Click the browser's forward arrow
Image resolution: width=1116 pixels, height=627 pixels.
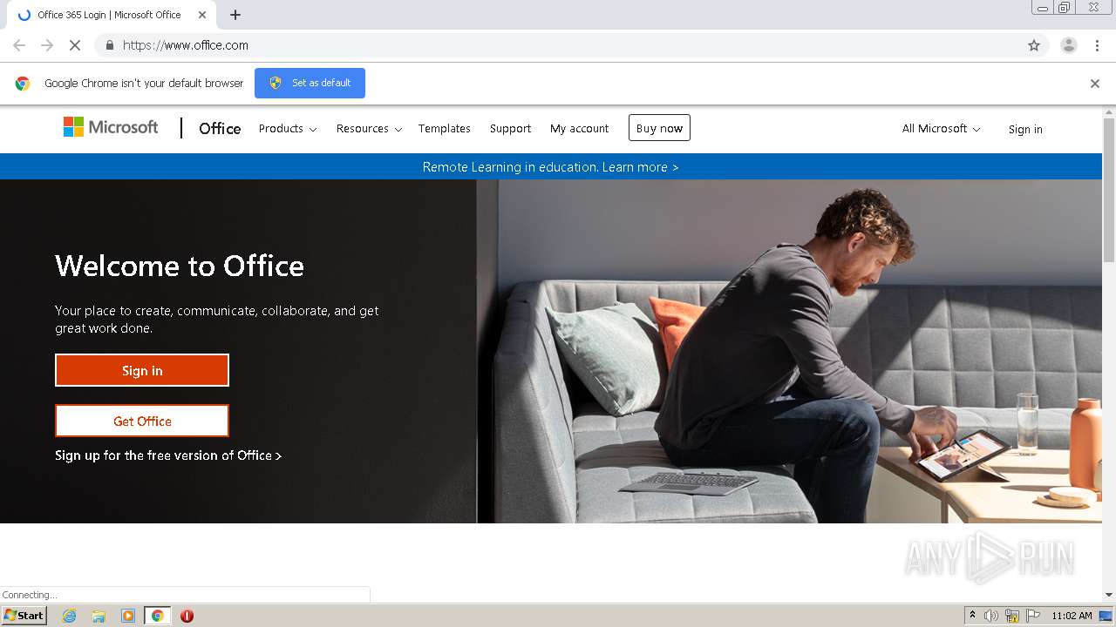pos(47,45)
